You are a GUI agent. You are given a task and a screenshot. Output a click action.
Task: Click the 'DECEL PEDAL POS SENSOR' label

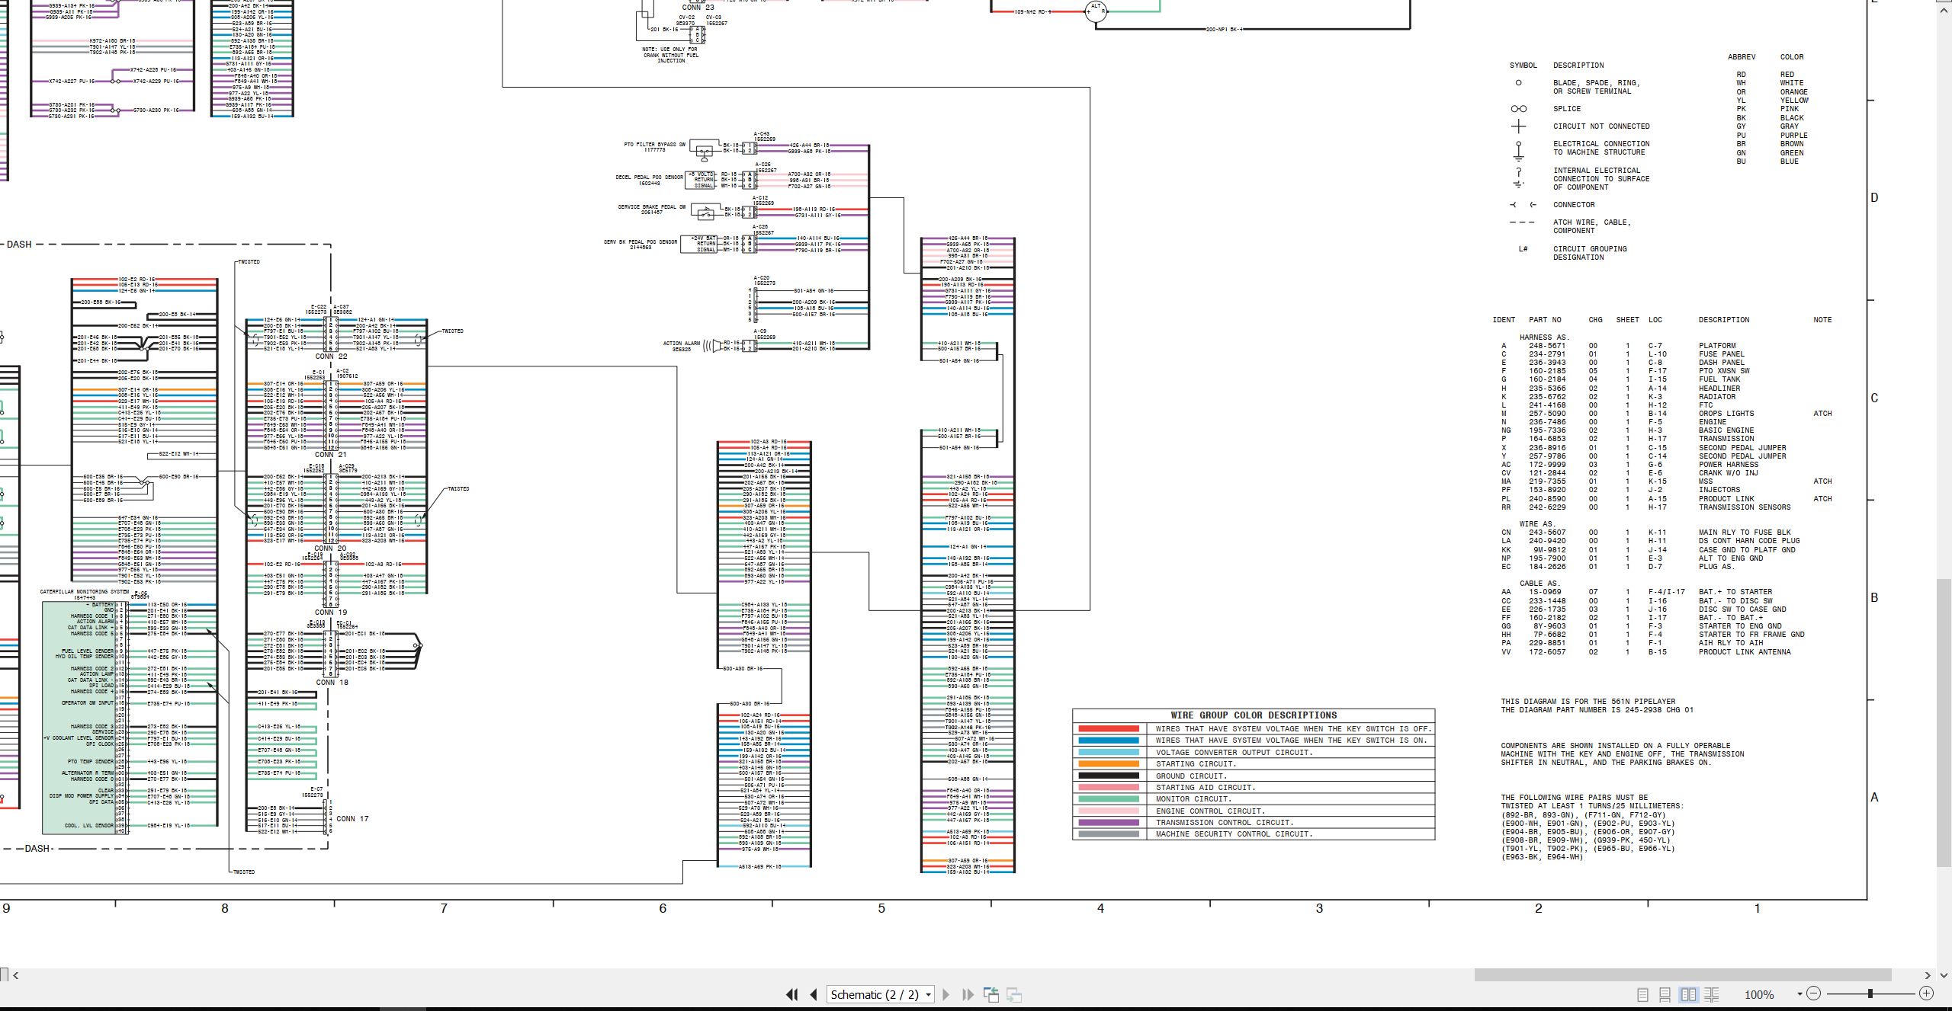(649, 178)
